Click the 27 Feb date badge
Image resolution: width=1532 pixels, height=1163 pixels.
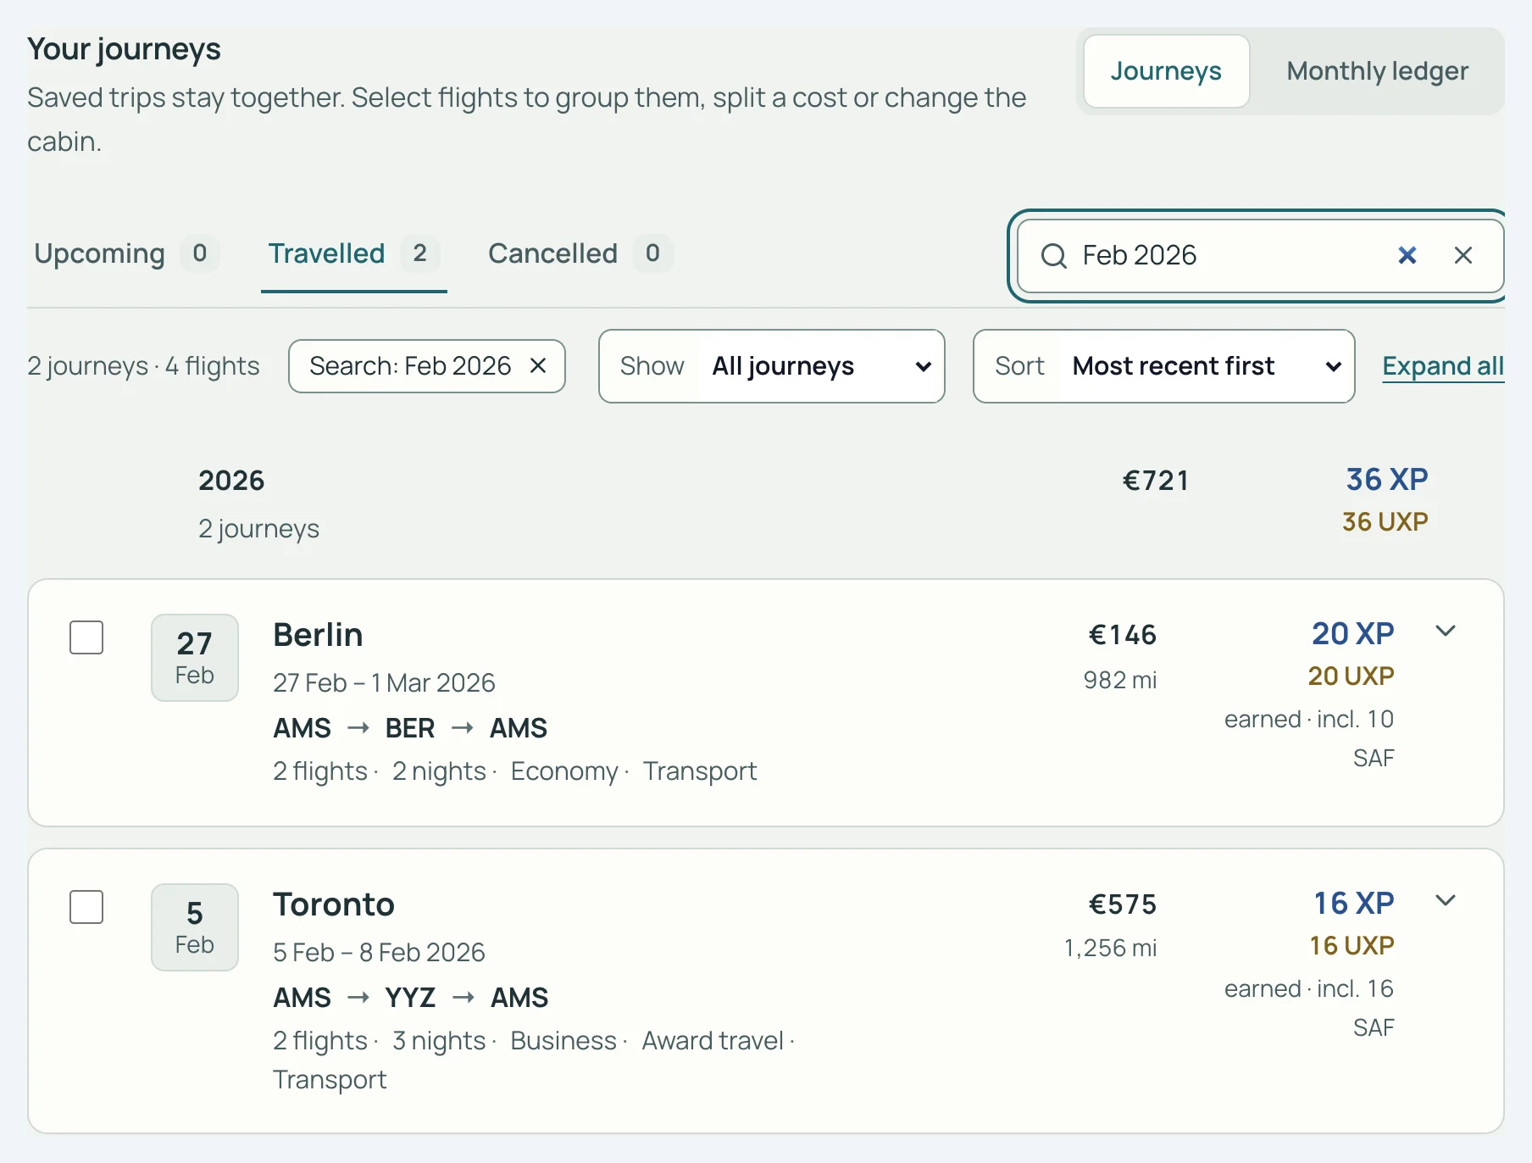[x=195, y=658]
